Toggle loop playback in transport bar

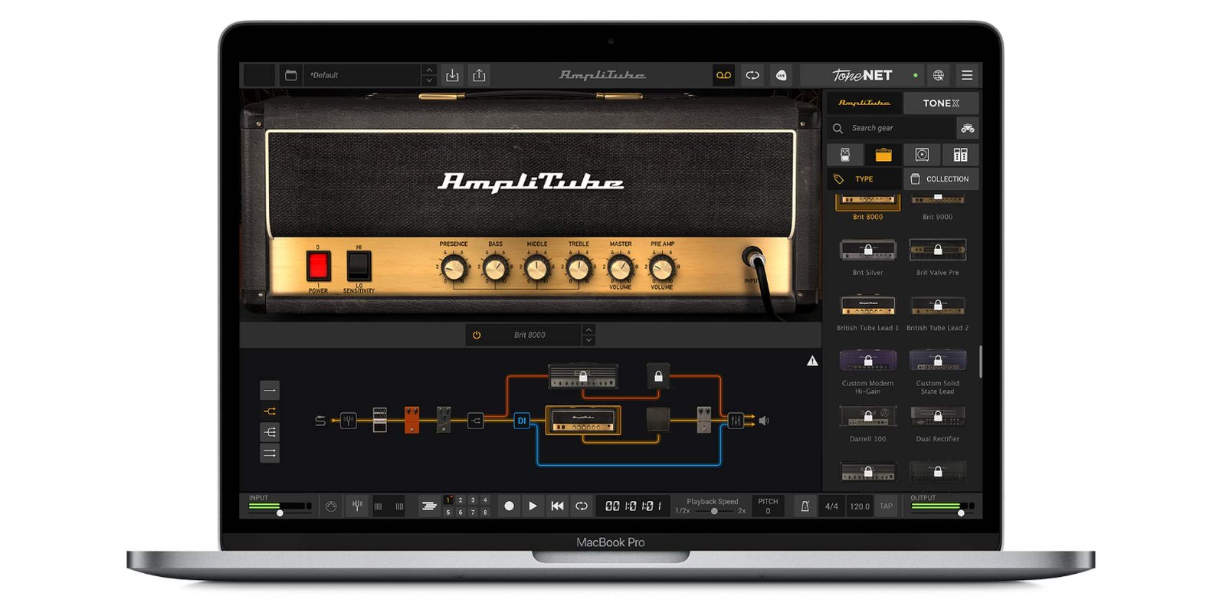tap(582, 506)
